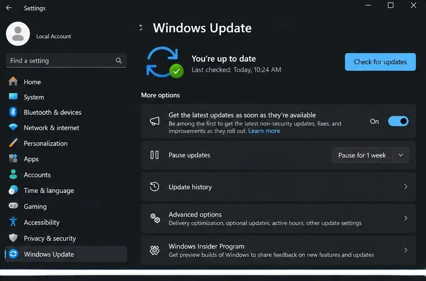
Task: Click Check for updates button
Action: pos(380,62)
